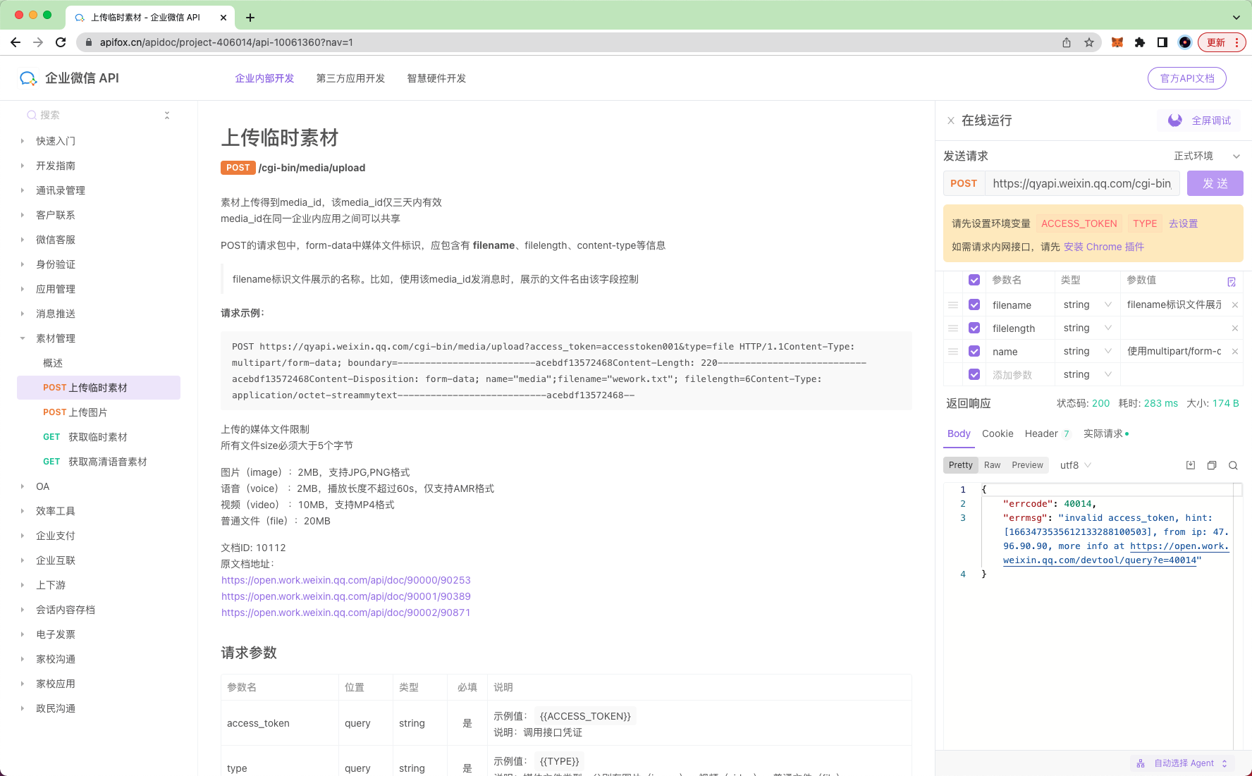Click the share page icon in address bar
Screen dimensions: 1252x776
click(x=1067, y=42)
